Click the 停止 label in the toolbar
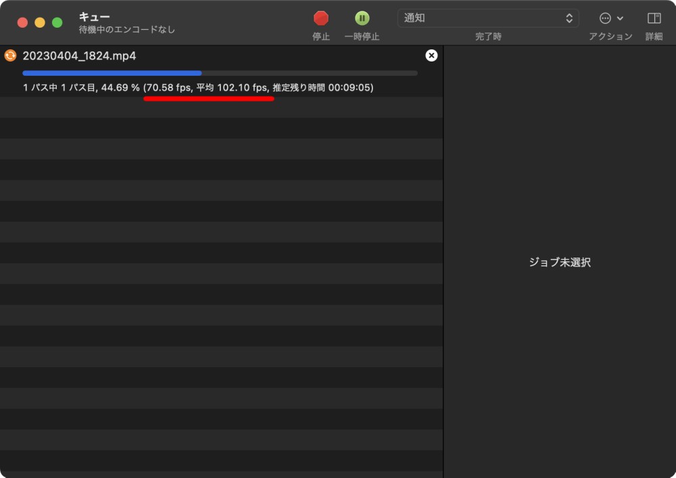The image size is (676, 478). pyautogui.click(x=321, y=37)
